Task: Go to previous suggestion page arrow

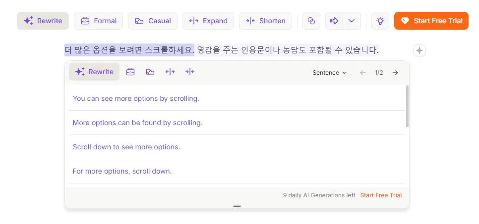Action: coord(362,73)
